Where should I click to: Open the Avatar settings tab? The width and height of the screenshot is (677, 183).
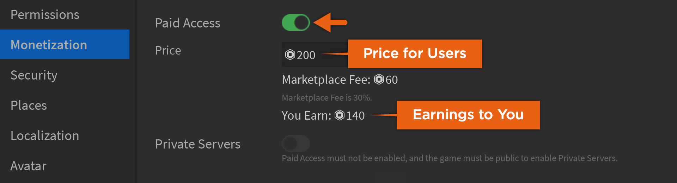[28, 166]
